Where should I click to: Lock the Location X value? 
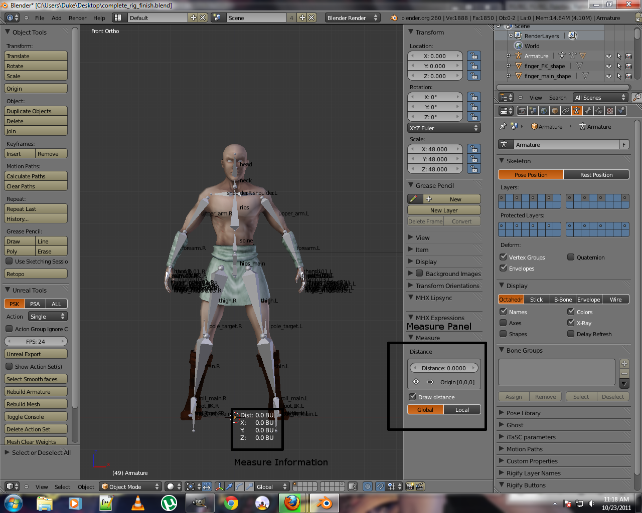coord(474,56)
